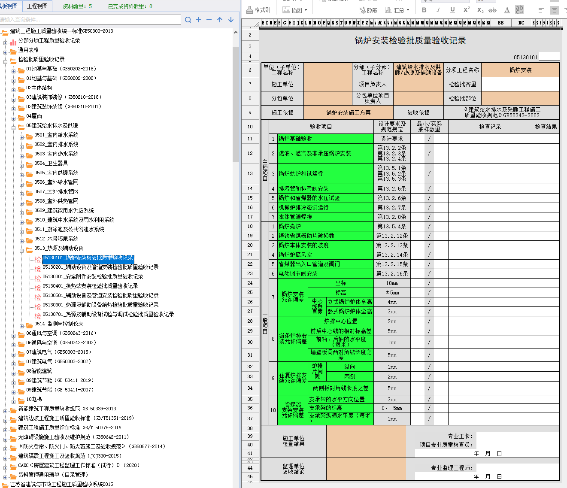The image size is (567, 488).
Task: Select 07建筑电气（GB50303-2015） folder
Action: click(59, 352)
